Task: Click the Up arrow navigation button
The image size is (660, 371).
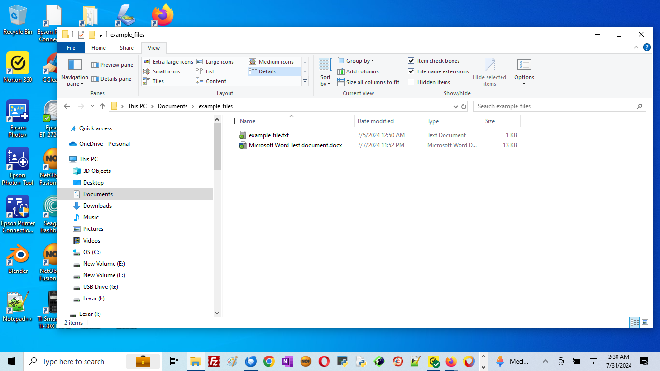Action: pyautogui.click(x=102, y=106)
